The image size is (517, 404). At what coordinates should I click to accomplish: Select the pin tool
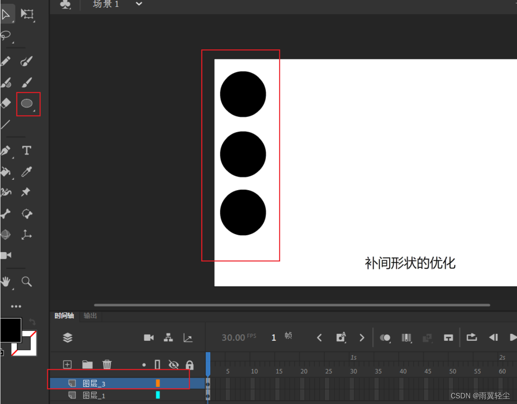26,192
